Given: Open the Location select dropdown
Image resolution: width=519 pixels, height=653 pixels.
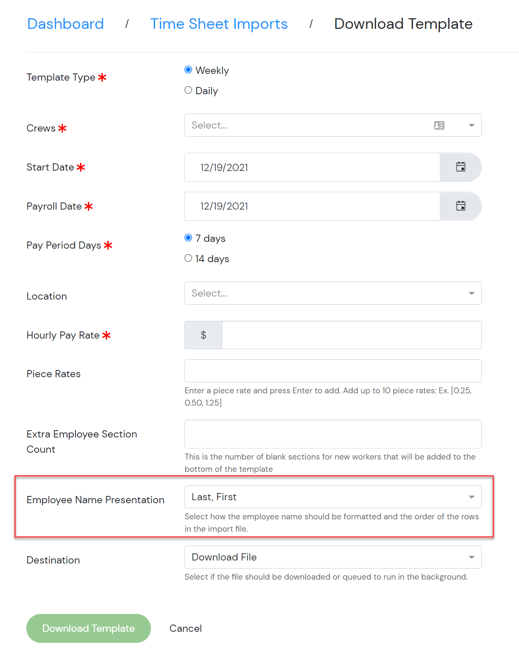Looking at the screenshot, I should 333,293.
